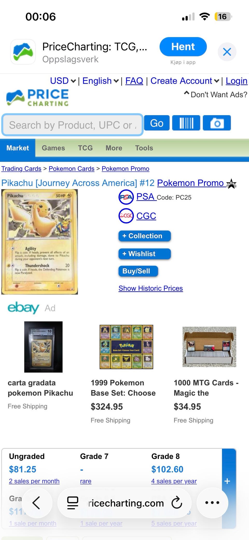Focus the product search field
Viewport: 249px width, 540px height.
pos(73,125)
